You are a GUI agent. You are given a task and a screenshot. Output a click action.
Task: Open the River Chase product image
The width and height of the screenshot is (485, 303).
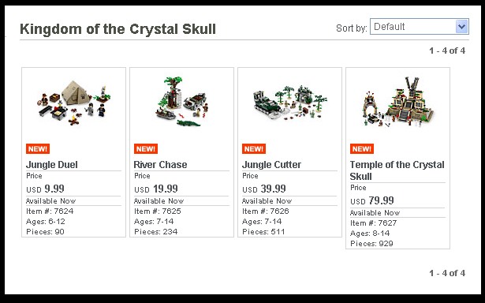(x=182, y=102)
